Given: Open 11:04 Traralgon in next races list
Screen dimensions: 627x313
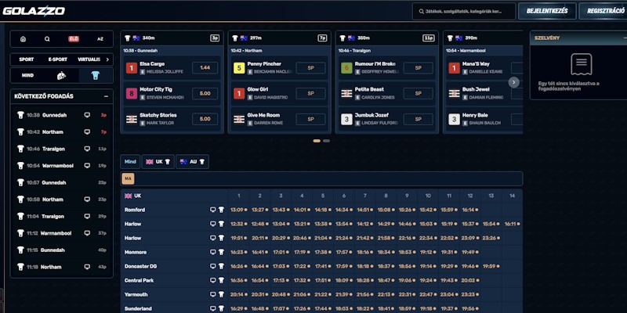Looking at the screenshot, I should (62, 217).
